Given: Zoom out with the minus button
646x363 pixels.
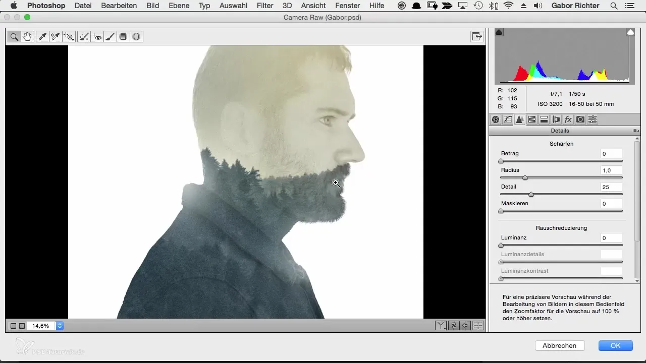Looking at the screenshot, I should (14, 326).
